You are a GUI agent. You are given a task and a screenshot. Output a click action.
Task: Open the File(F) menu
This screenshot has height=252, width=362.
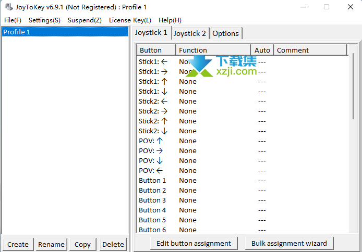(x=13, y=20)
